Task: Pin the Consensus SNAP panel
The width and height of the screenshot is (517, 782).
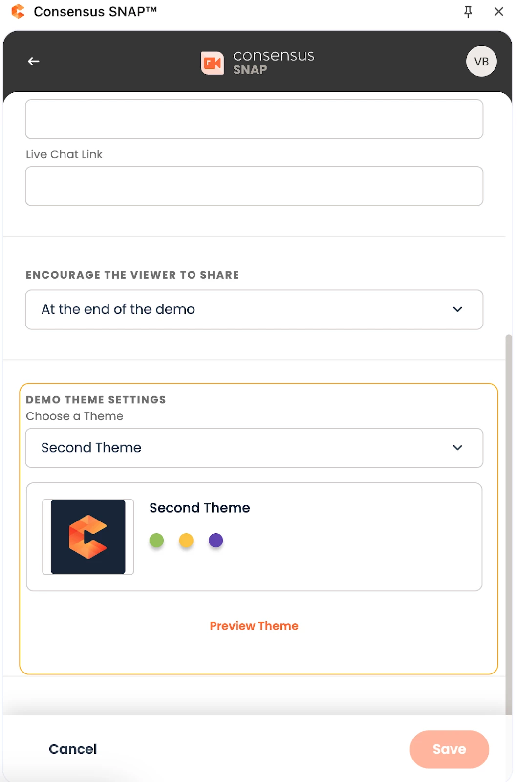Action: (468, 12)
